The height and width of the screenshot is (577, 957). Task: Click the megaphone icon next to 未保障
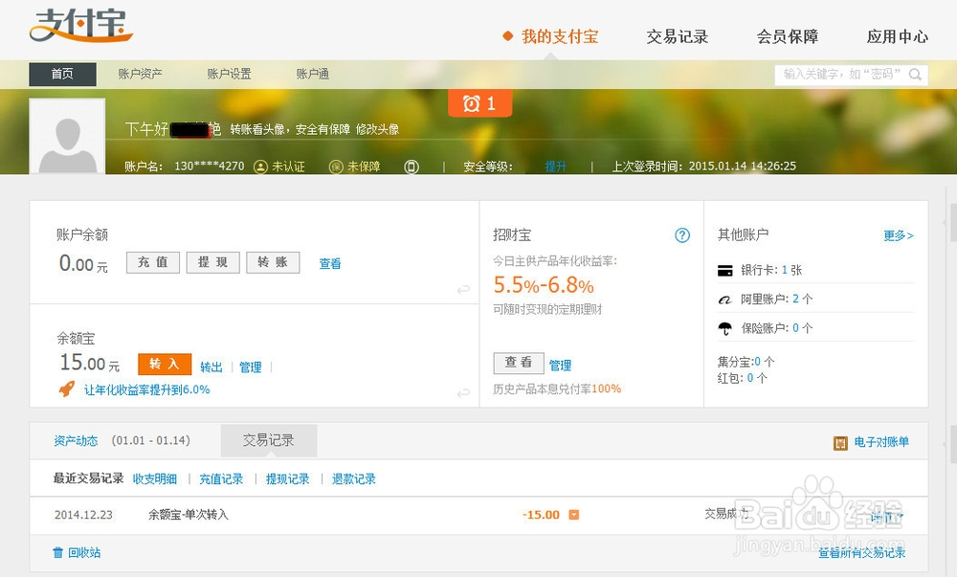[411, 166]
